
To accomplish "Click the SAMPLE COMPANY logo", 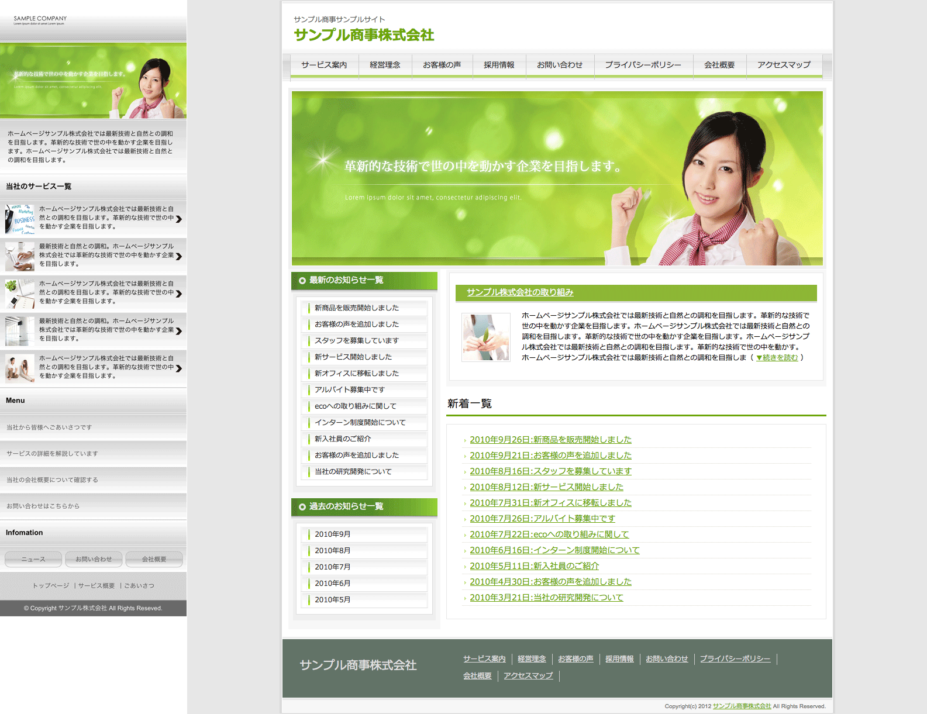I will click(40, 20).
